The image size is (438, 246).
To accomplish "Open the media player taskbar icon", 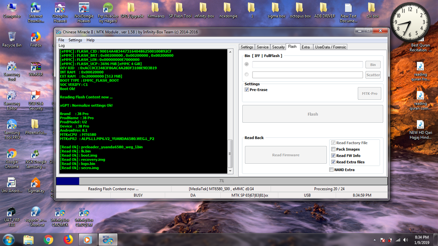I will click(88, 240).
